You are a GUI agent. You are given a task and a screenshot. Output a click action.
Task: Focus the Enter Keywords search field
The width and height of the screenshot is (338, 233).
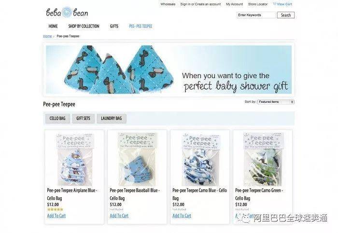(256, 15)
